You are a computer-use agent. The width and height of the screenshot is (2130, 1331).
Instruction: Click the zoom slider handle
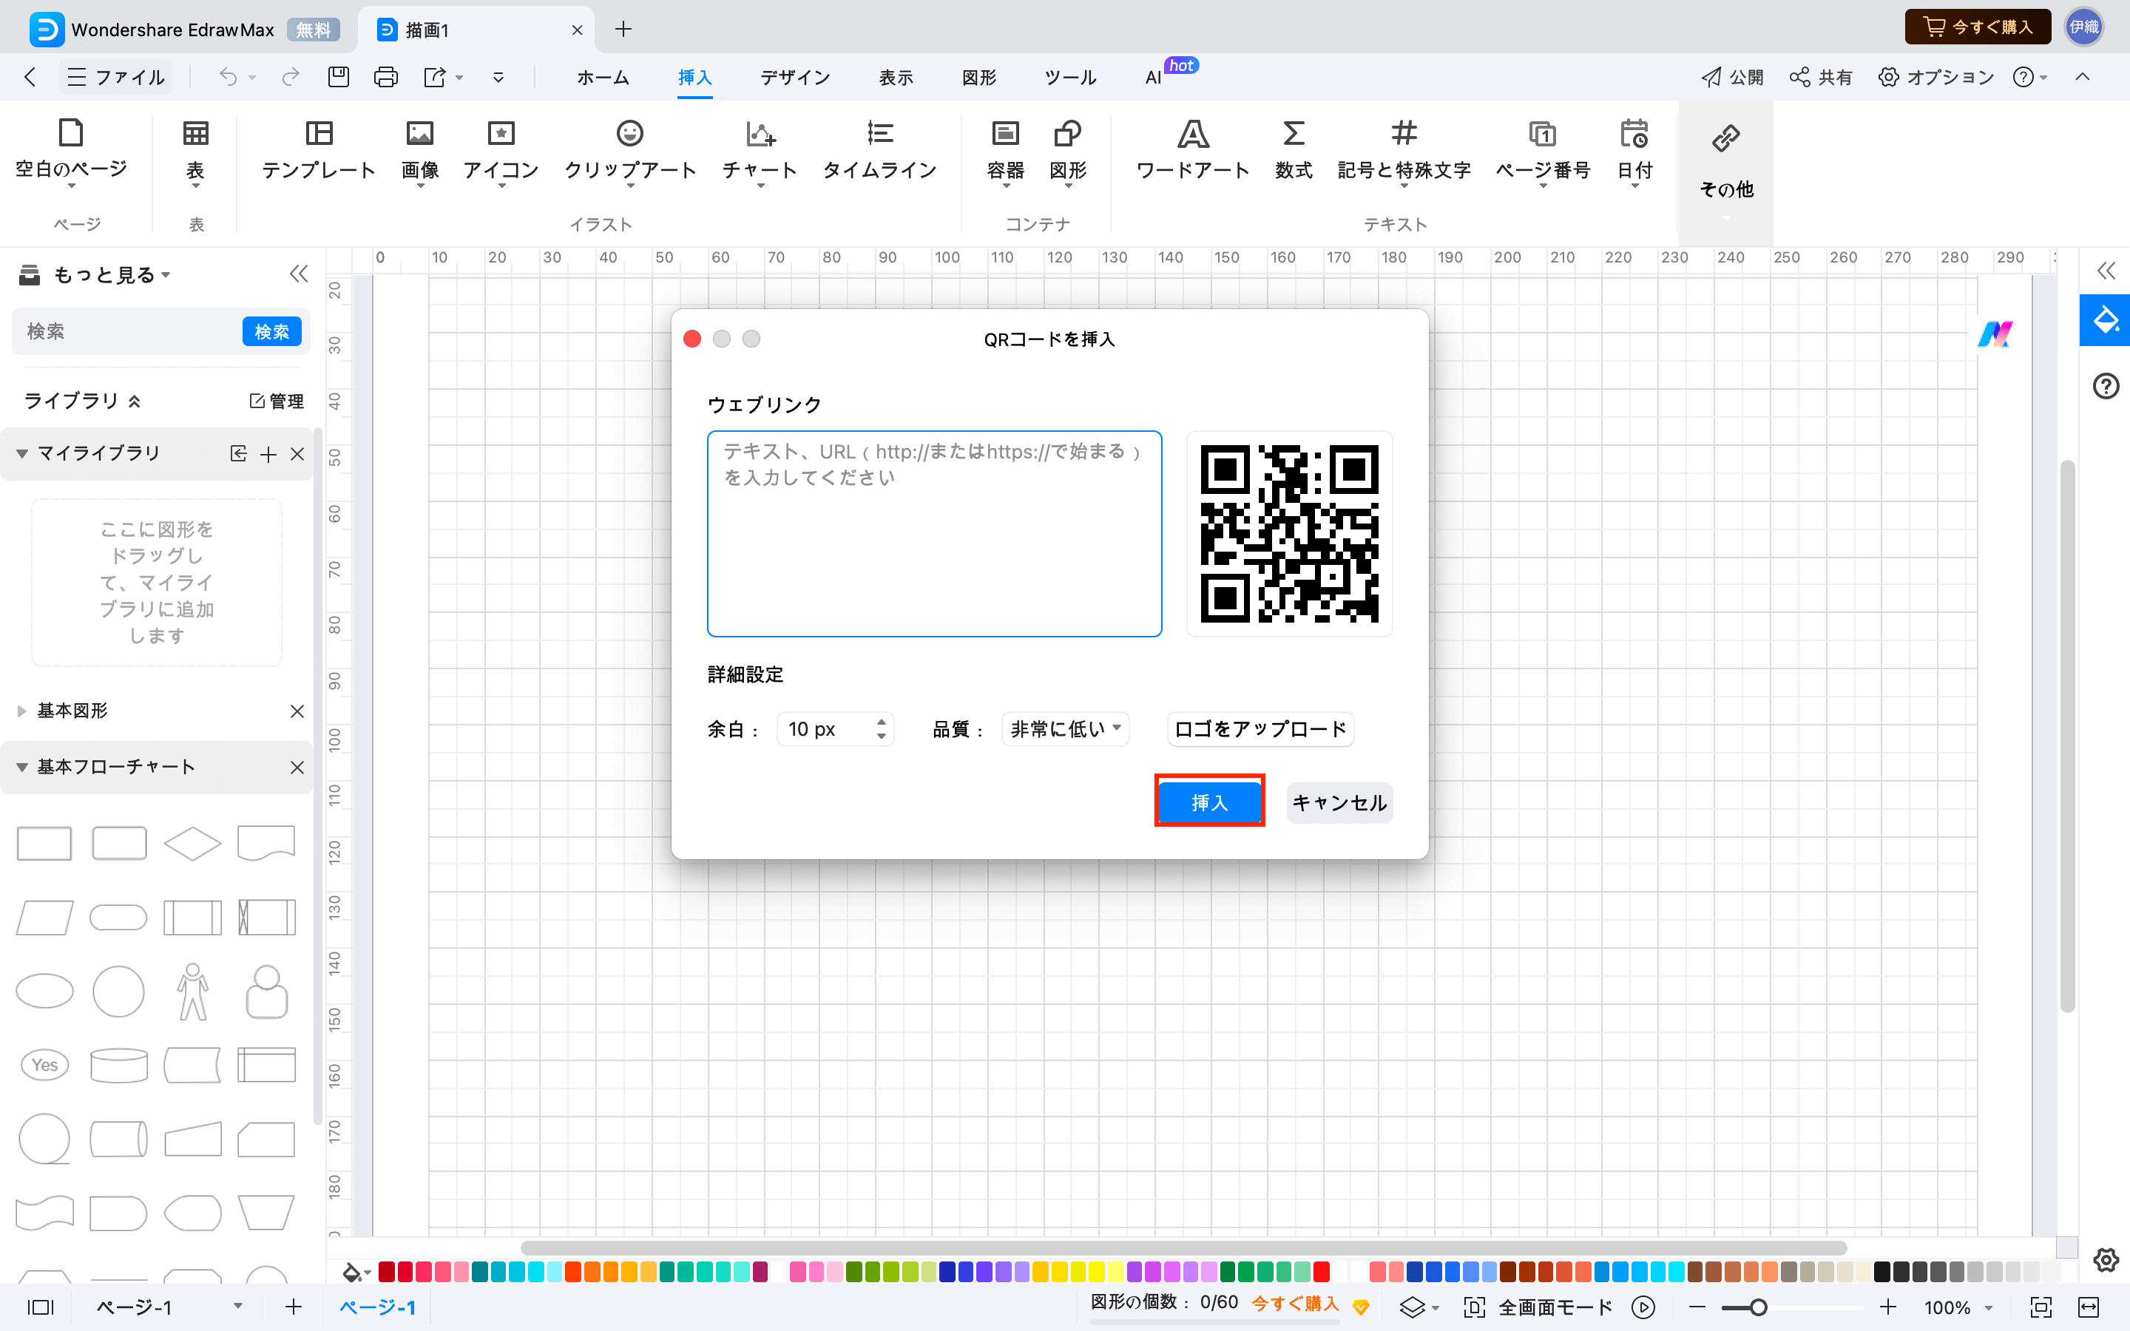1758,1307
